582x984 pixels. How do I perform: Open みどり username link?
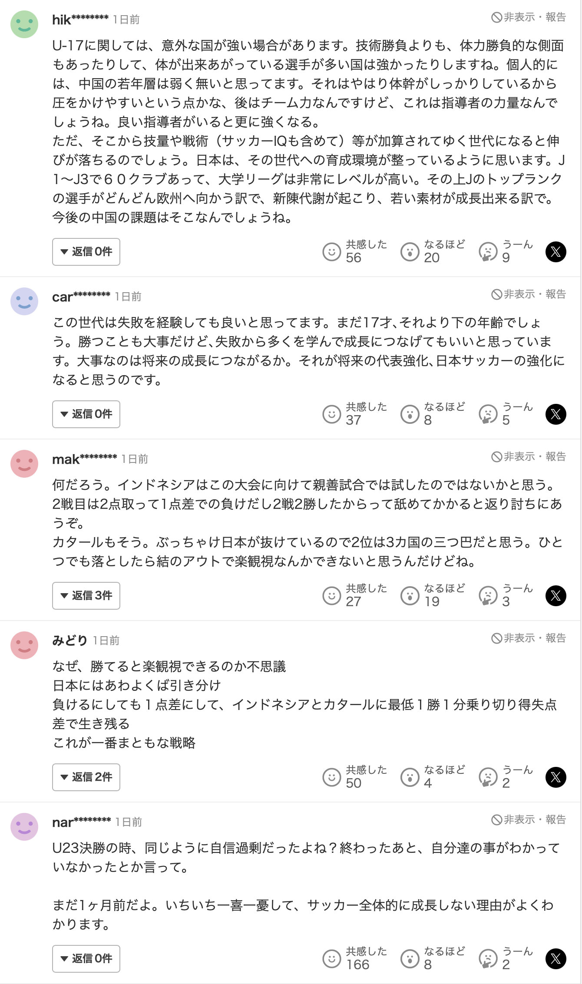pyautogui.click(x=69, y=641)
